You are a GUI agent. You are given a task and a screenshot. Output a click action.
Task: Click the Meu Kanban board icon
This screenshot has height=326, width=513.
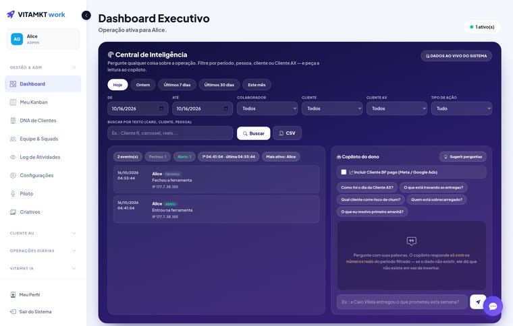point(13,102)
